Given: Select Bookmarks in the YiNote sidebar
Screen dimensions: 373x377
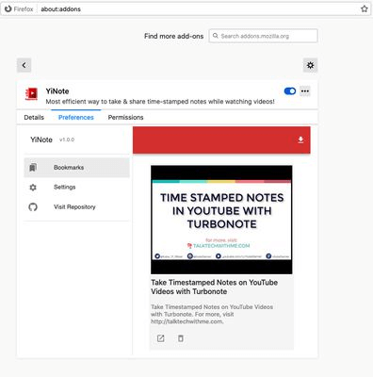Looking at the screenshot, I should 76,168.
